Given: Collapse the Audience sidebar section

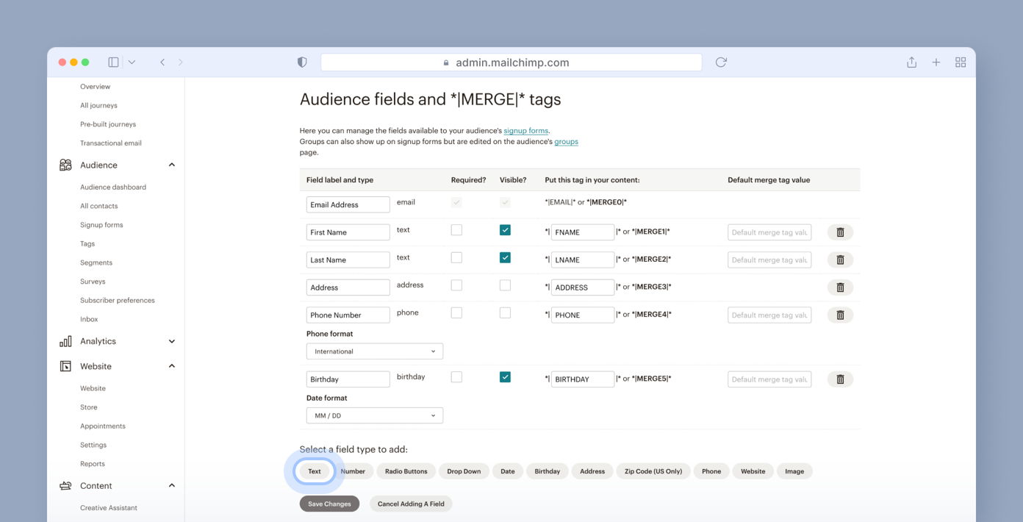Looking at the screenshot, I should 171,165.
